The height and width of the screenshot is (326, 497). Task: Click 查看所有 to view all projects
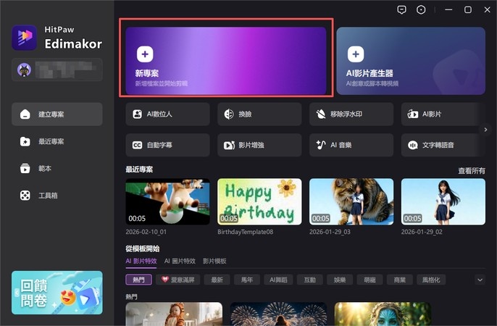tap(472, 171)
